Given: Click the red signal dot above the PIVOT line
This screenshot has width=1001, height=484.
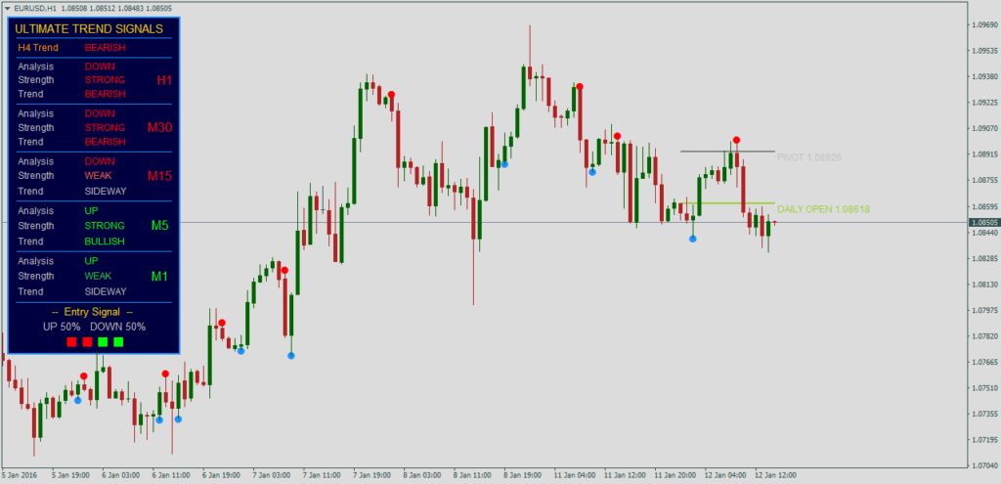Looking at the screenshot, I should point(736,140).
